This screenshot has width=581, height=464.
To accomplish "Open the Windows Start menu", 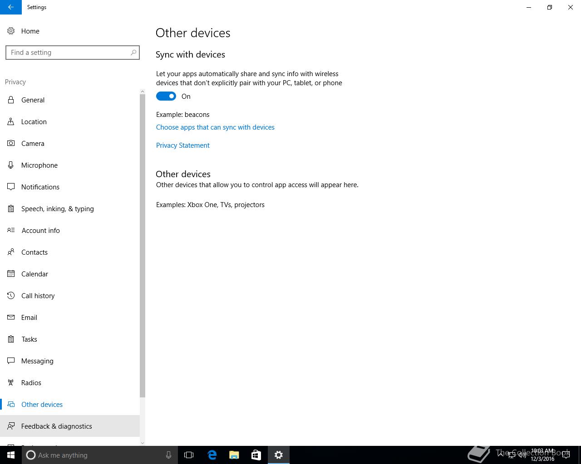I will 11,455.
